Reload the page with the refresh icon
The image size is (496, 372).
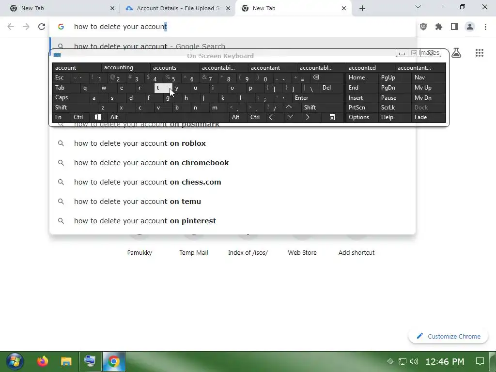point(42,27)
